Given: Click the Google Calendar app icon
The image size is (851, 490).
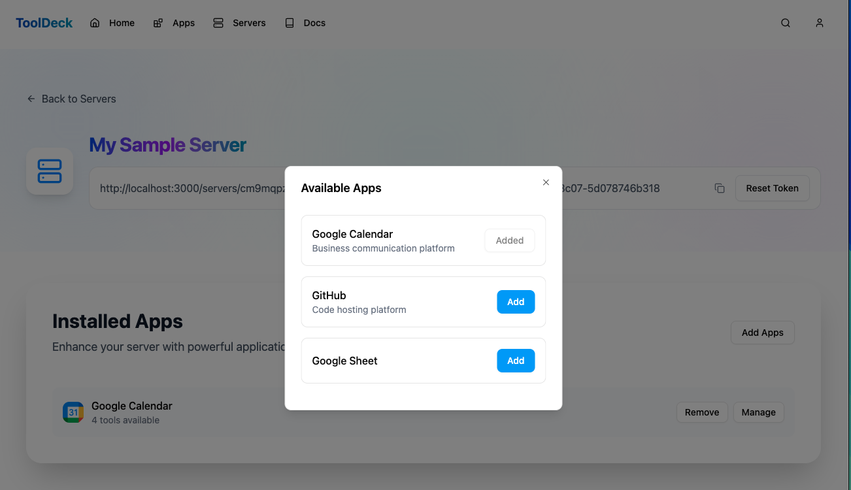Looking at the screenshot, I should tap(73, 412).
